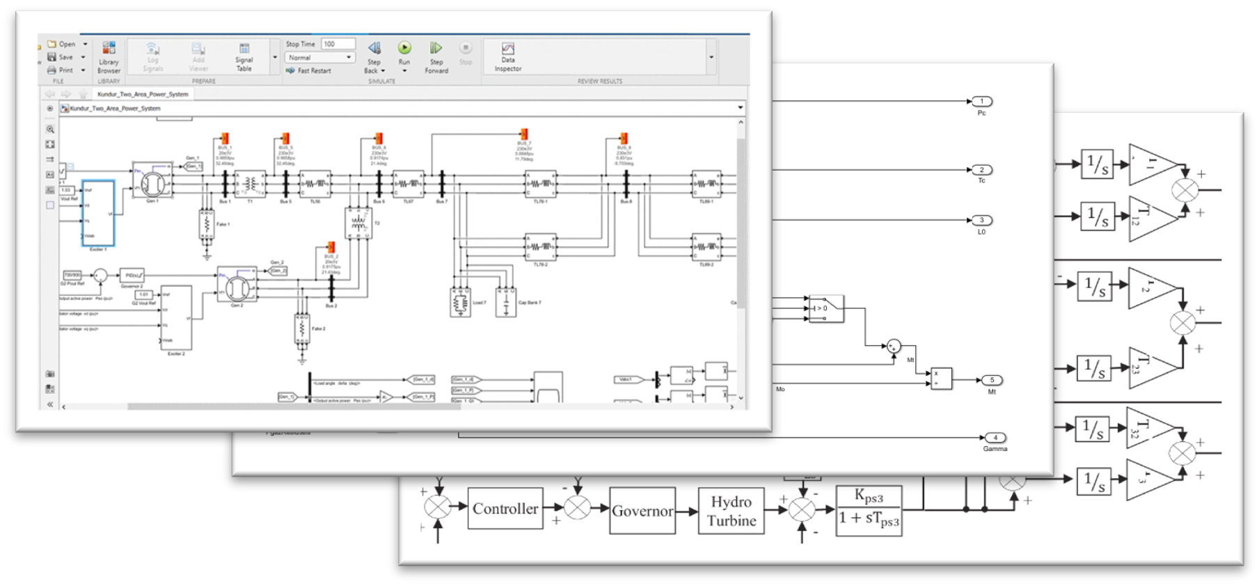
Task: Expand the Open file dropdown arrow
Action: tap(85, 45)
